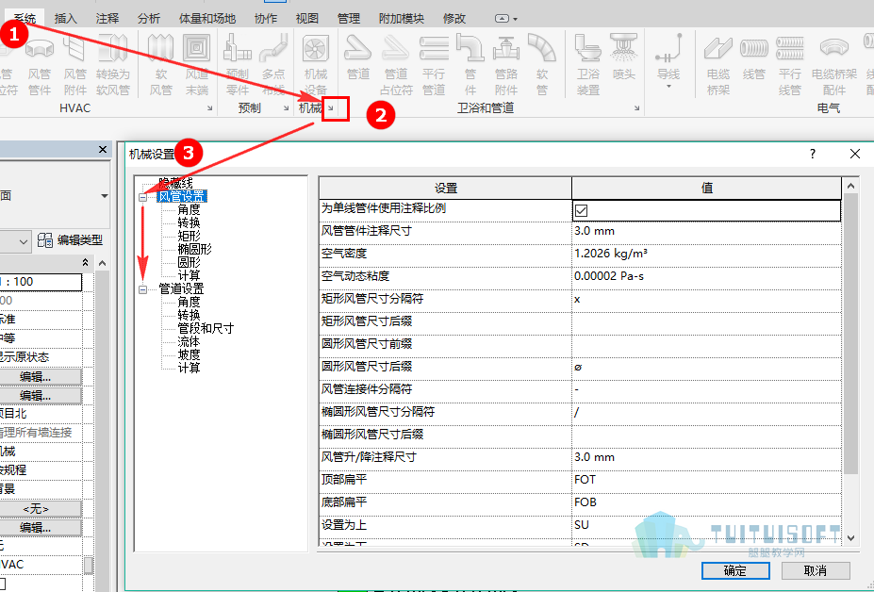Screen dimensions: 874x592
Task: Open the 机械 panel settings launcher arrow
Action: [331, 108]
